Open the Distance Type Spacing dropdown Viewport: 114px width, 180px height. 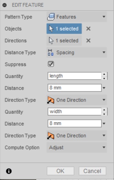(77, 52)
